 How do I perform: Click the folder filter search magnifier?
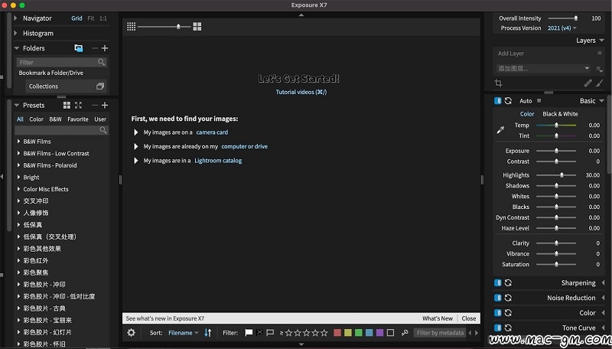pyautogui.click(x=101, y=62)
